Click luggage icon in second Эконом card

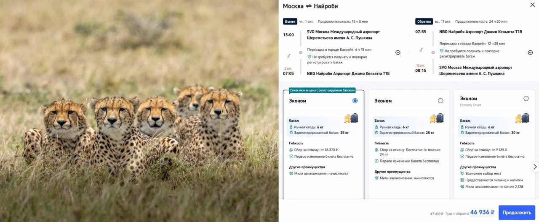tap(437, 118)
